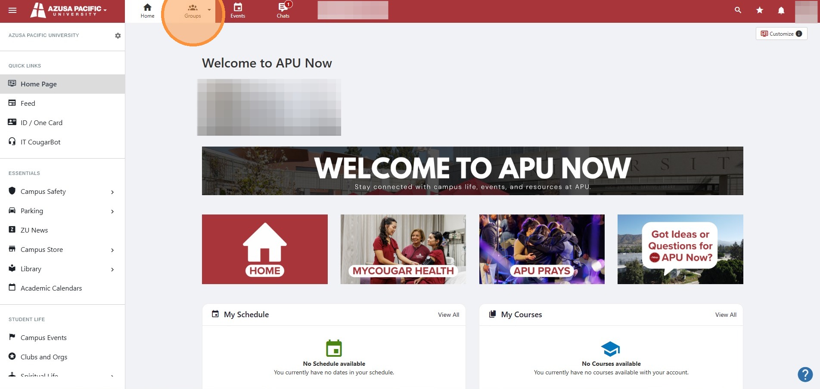Open the APU PRAYS tile
820x389 pixels.
tap(542, 249)
